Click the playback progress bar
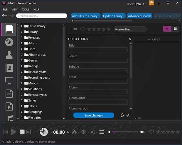The image size is (182, 145). (x=91, y=123)
